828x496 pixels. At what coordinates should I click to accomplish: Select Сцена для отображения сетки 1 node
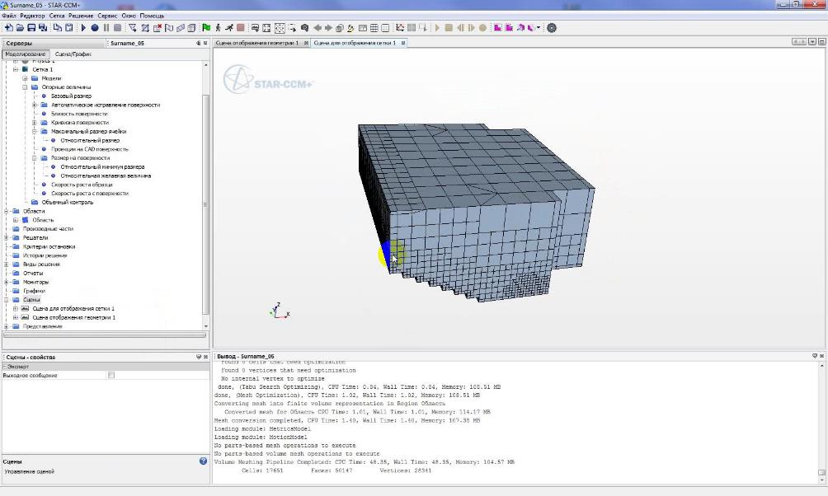tap(73, 308)
